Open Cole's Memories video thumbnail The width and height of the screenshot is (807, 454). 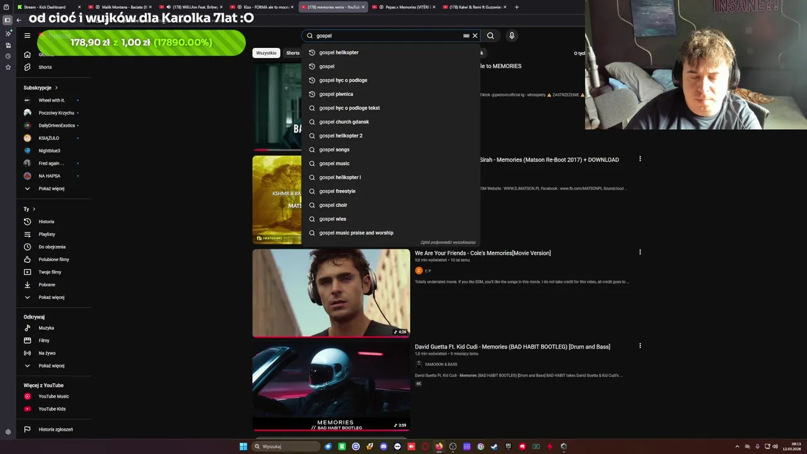point(331,293)
